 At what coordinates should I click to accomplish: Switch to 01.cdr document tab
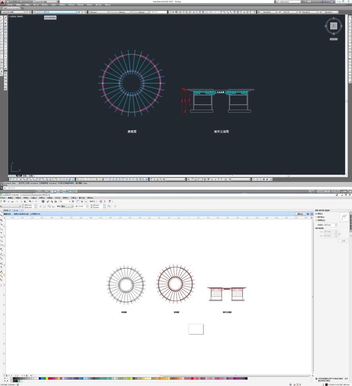(16, 210)
